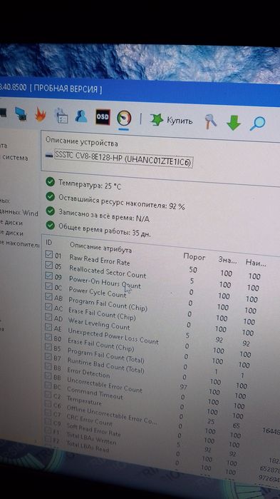Toggle checkbox for attribute B0
Screen dimensions: 280x499
[48, 337]
